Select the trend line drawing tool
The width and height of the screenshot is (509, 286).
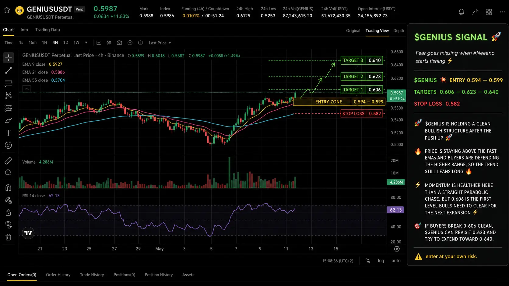(9, 71)
